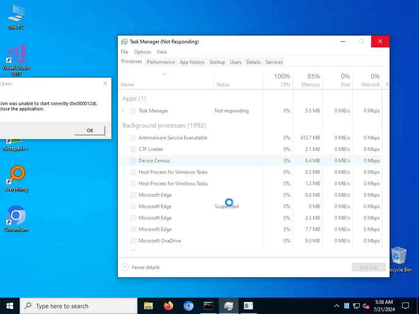
Task: Select the Device Census process icon
Action: pos(133,161)
